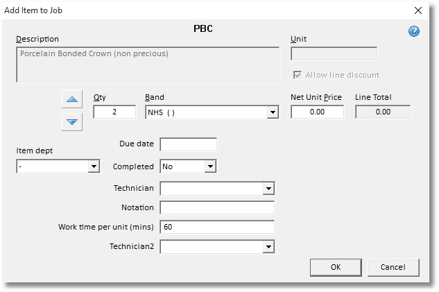Focus the Net Unit Price field
The width and height of the screenshot is (439, 292).
pos(317,112)
